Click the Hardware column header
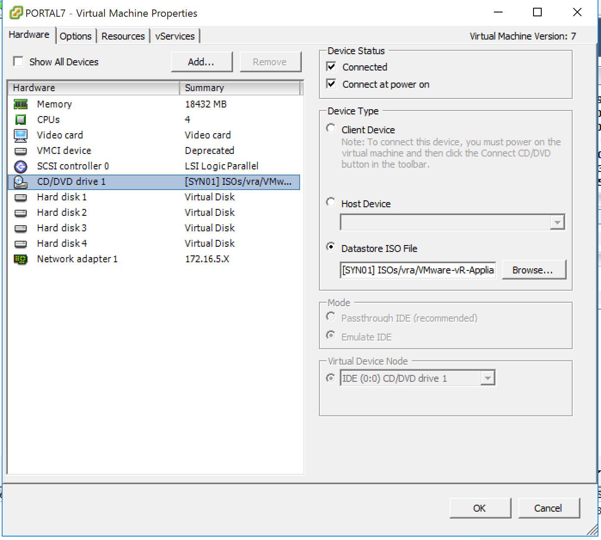The image size is (601, 540). (x=94, y=88)
